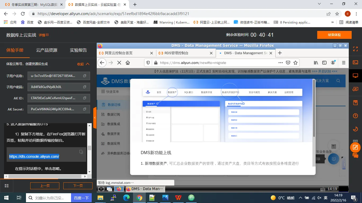This screenshot has width=362, height=203.
Task: Click the Firefox back arrow button
Action: click(x=102, y=63)
